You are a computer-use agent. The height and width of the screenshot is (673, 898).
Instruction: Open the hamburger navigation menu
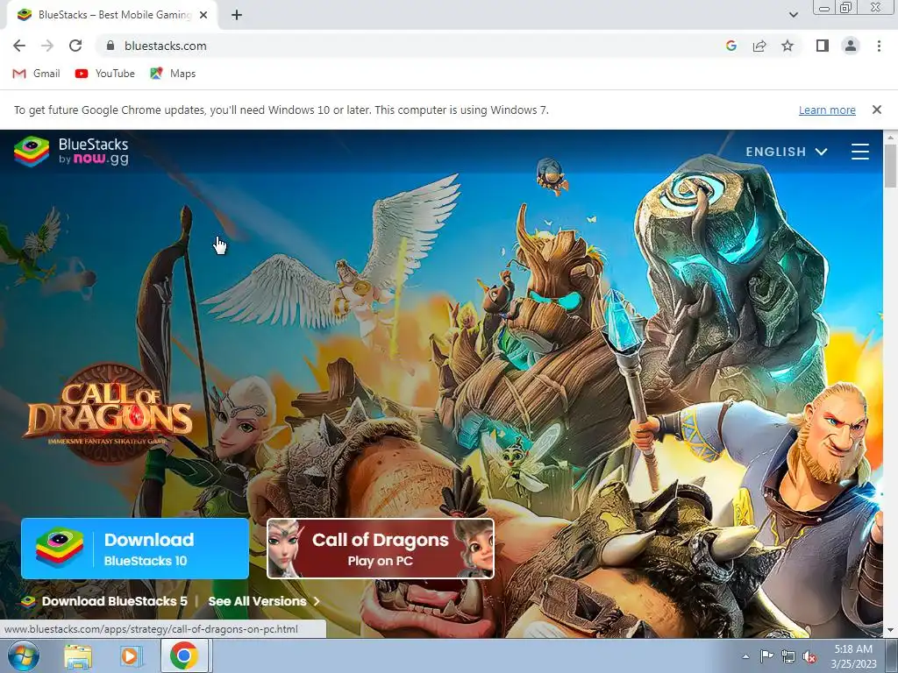[x=860, y=152]
